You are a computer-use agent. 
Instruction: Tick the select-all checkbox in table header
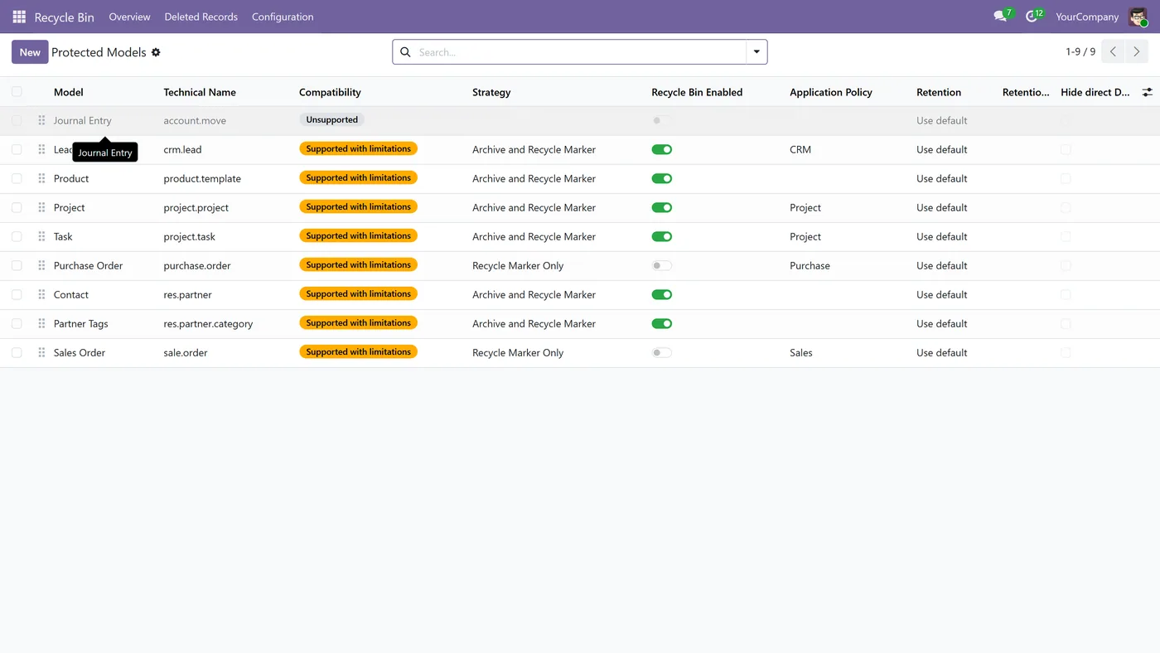[x=17, y=92]
